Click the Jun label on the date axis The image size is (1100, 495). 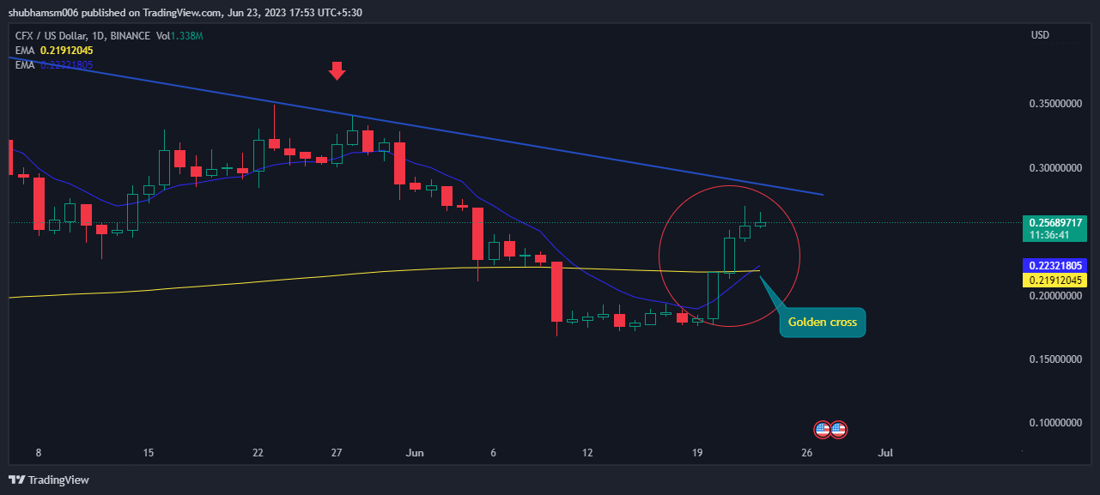point(415,452)
